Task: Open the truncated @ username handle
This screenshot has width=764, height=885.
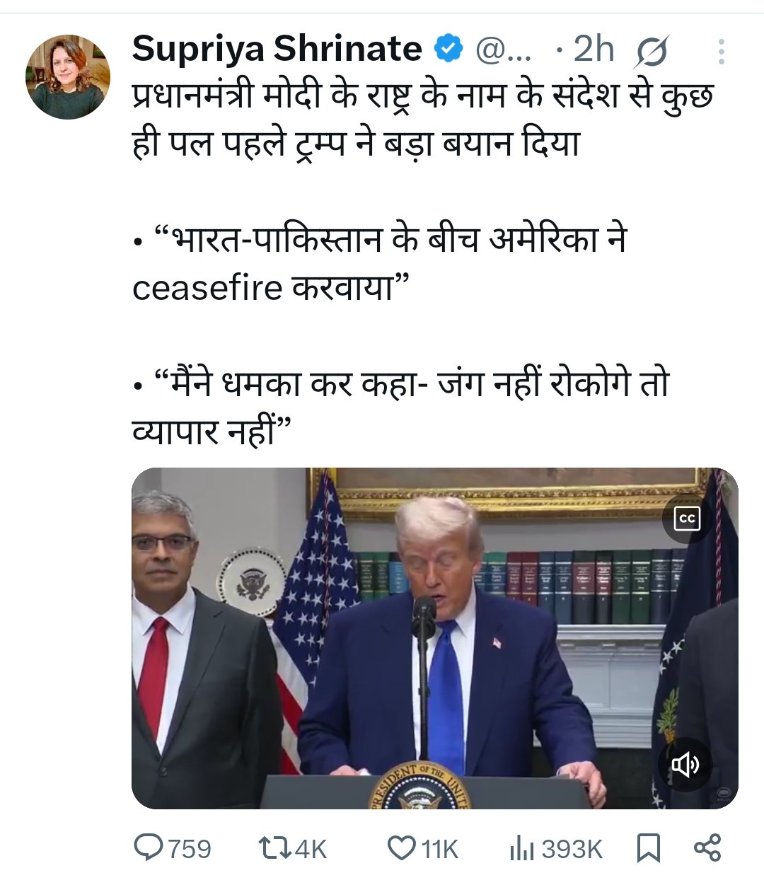Action: [x=506, y=50]
